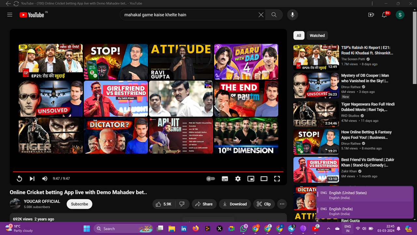
Task: Open Mystery of DB Cooper sidebar video
Action: pyautogui.click(x=365, y=78)
